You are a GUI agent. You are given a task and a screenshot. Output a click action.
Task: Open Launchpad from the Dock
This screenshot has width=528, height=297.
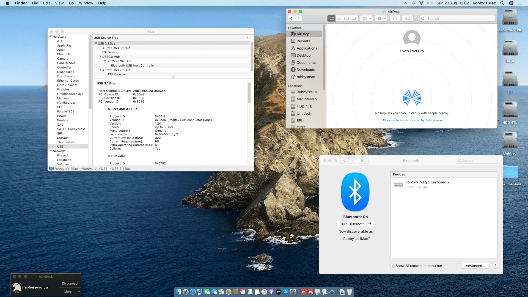[x=186, y=292]
